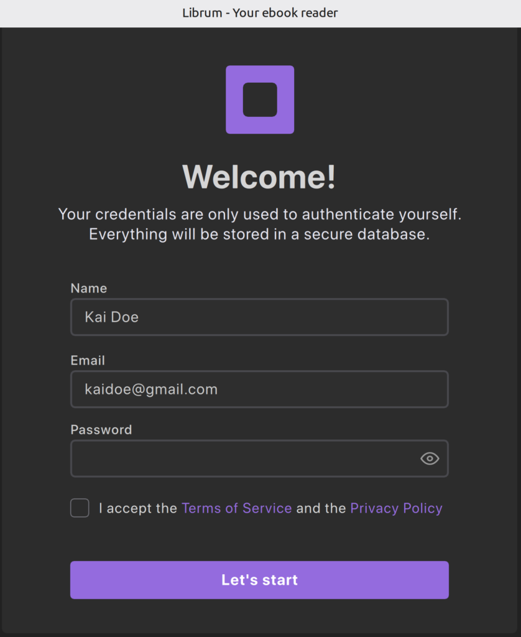Click into the Email input field

259,389
